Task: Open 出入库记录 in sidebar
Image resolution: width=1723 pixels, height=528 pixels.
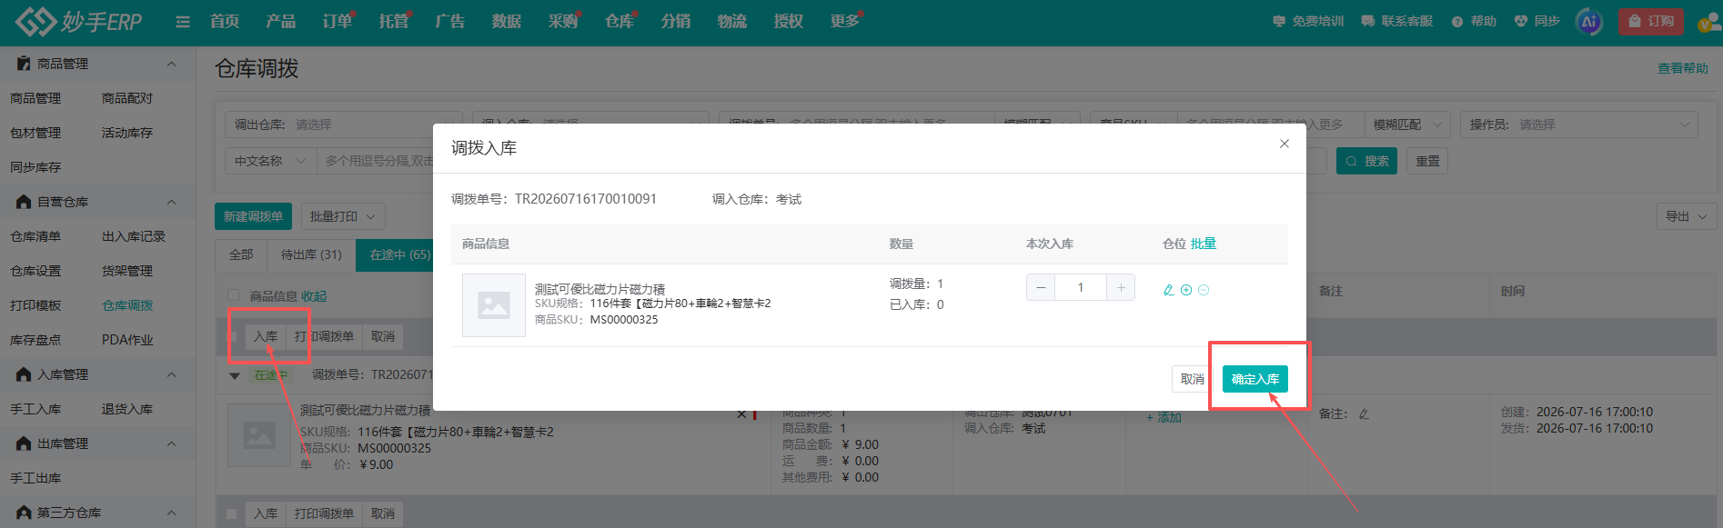Action: click(134, 236)
